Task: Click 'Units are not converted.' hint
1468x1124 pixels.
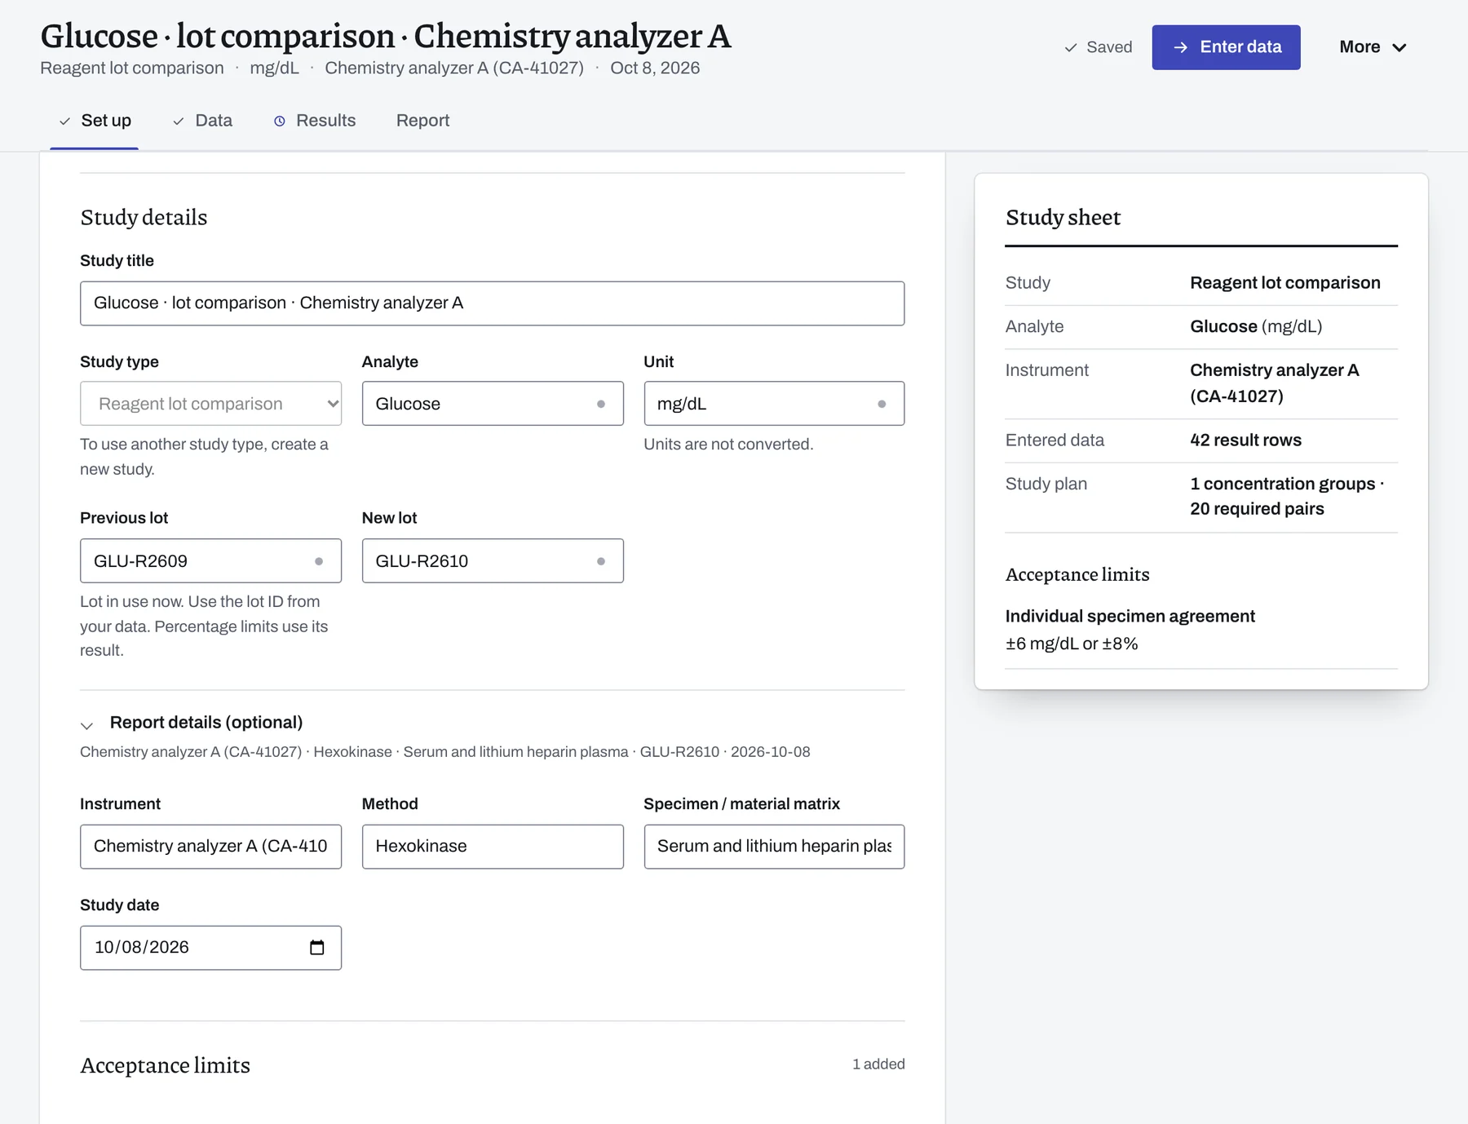Action: (x=728, y=445)
